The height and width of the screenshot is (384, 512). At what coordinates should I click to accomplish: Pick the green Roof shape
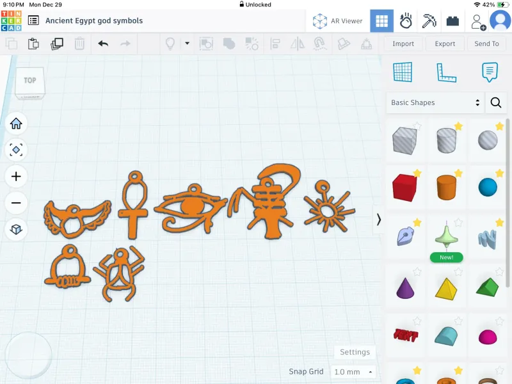point(487,287)
